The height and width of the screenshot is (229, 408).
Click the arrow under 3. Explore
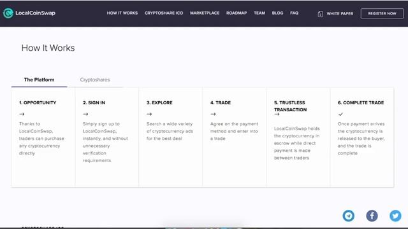[149, 114]
